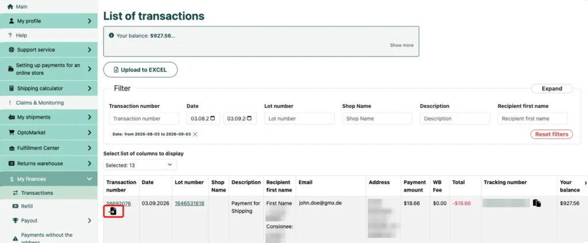Expand the Payout submenu chevron
The height and width of the screenshot is (243, 588).
[x=89, y=221]
